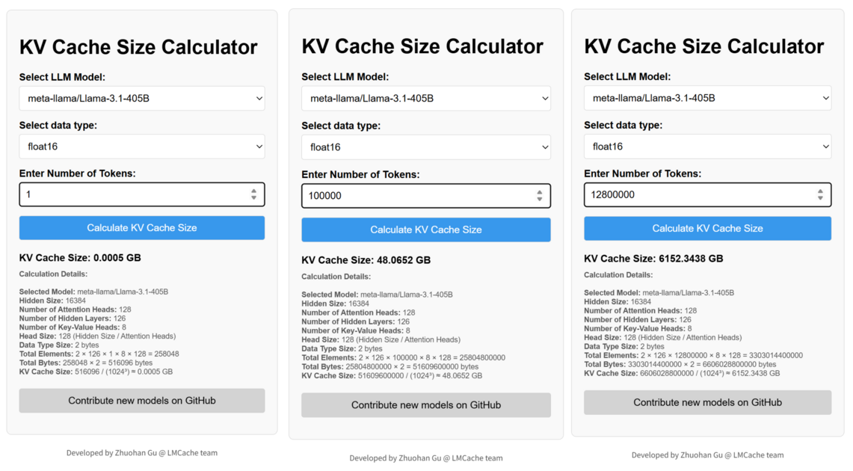Open the LLM Model dropdown in the first calculator
The height and width of the screenshot is (471, 853).
(141, 98)
